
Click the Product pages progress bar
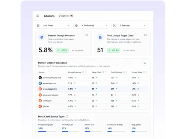click(70, 132)
